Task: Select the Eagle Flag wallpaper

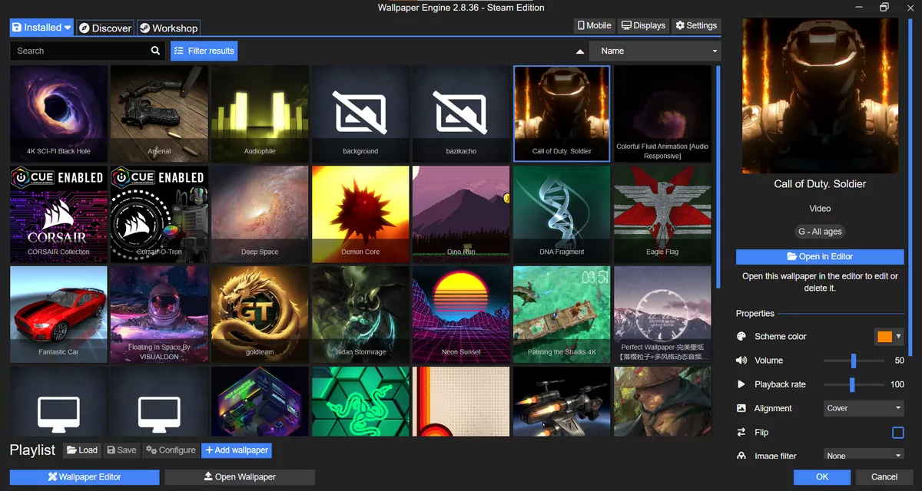Action: point(662,214)
